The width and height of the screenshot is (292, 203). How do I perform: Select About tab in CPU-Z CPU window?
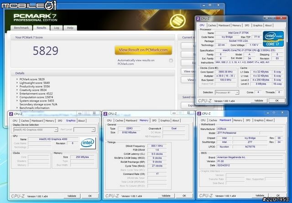point(268,25)
